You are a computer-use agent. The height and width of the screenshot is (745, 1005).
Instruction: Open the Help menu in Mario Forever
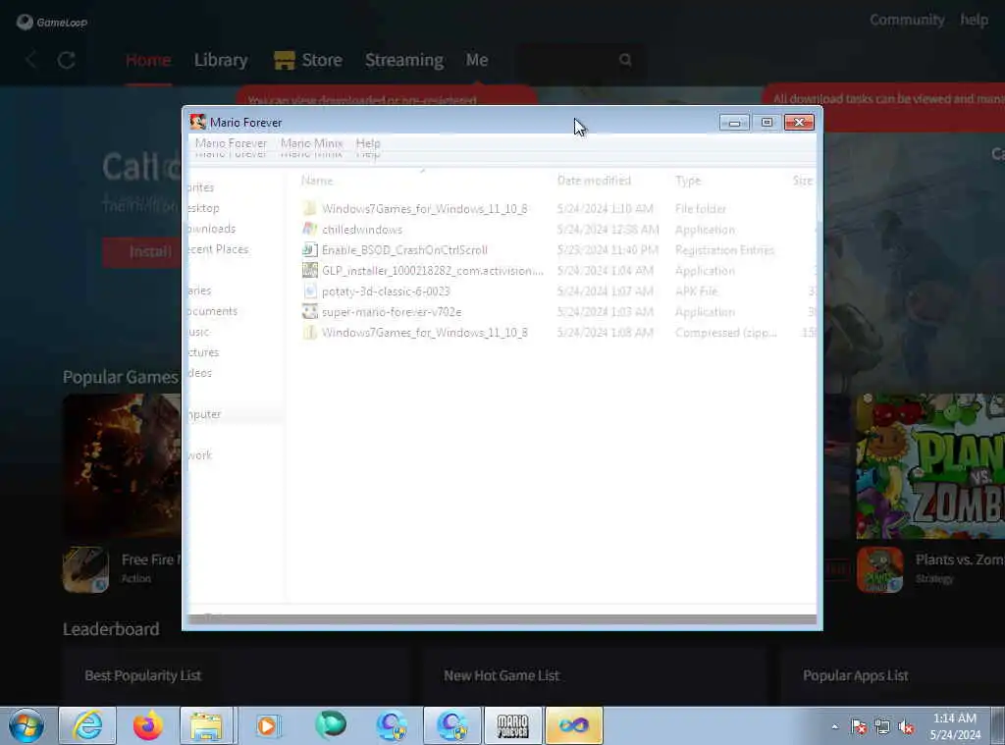pyautogui.click(x=368, y=143)
